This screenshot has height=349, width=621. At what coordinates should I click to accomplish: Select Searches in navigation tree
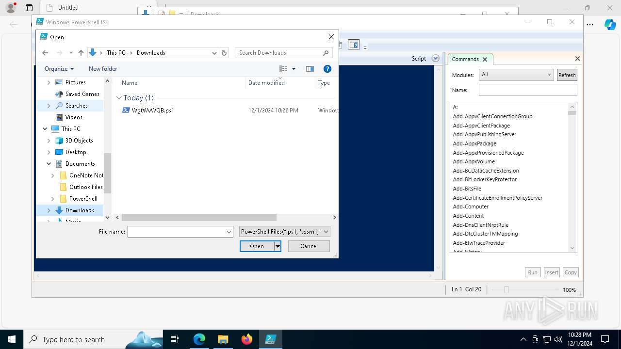[76, 106]
